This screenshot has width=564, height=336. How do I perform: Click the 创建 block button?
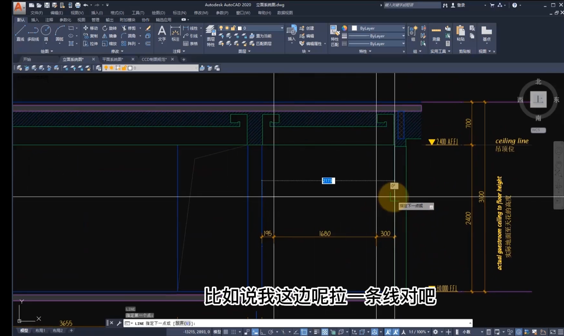307,28
